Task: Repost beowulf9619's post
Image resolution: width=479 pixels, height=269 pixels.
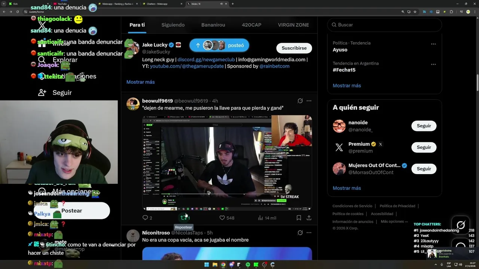Action: click(x=183, y=217)
